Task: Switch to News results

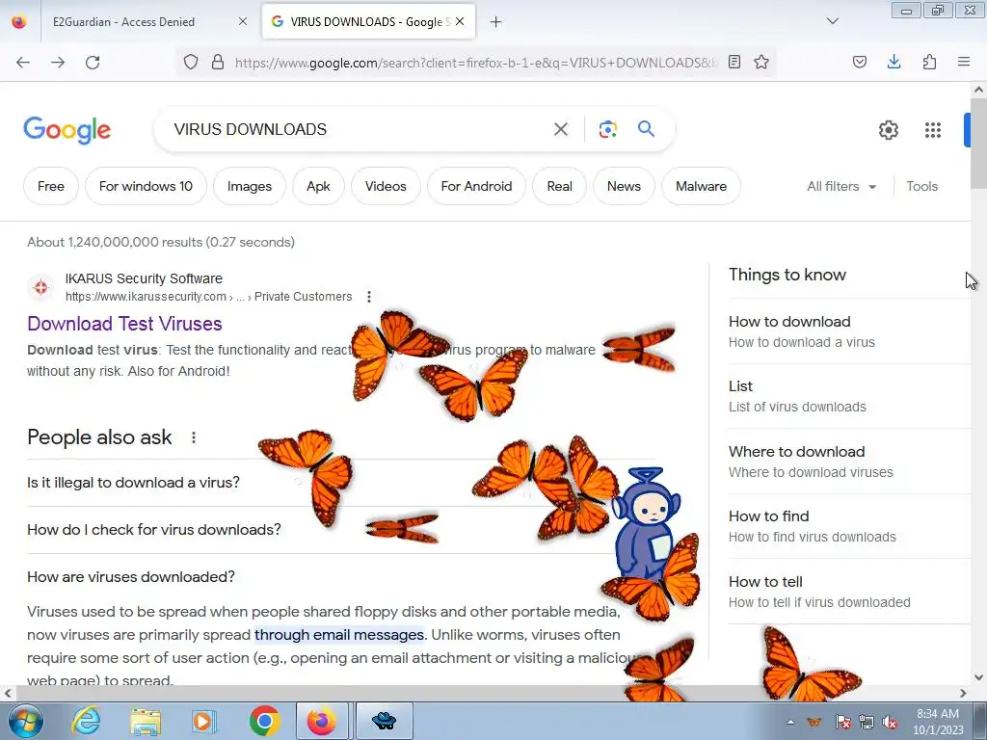Action: (624, 186)
